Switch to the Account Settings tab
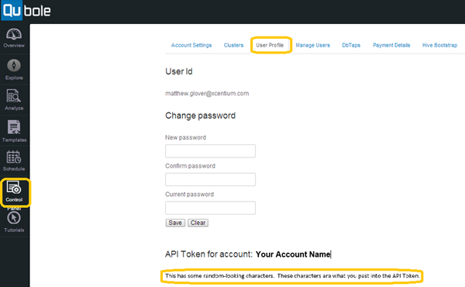 point(191,45)
